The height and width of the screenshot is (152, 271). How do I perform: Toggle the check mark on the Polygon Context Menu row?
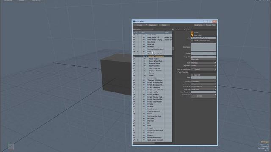[x=134, y=130]
